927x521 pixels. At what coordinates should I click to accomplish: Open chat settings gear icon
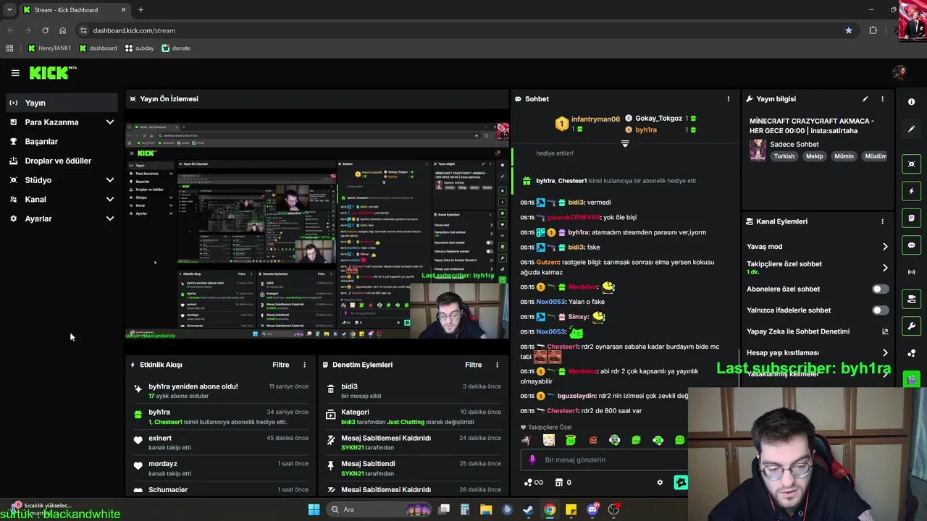click(660, 483)
